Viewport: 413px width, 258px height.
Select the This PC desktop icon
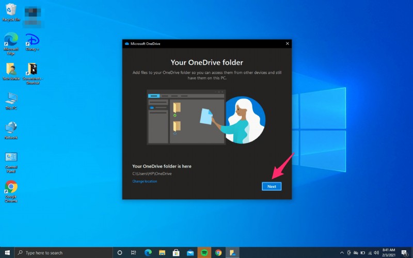click(11, 101)
